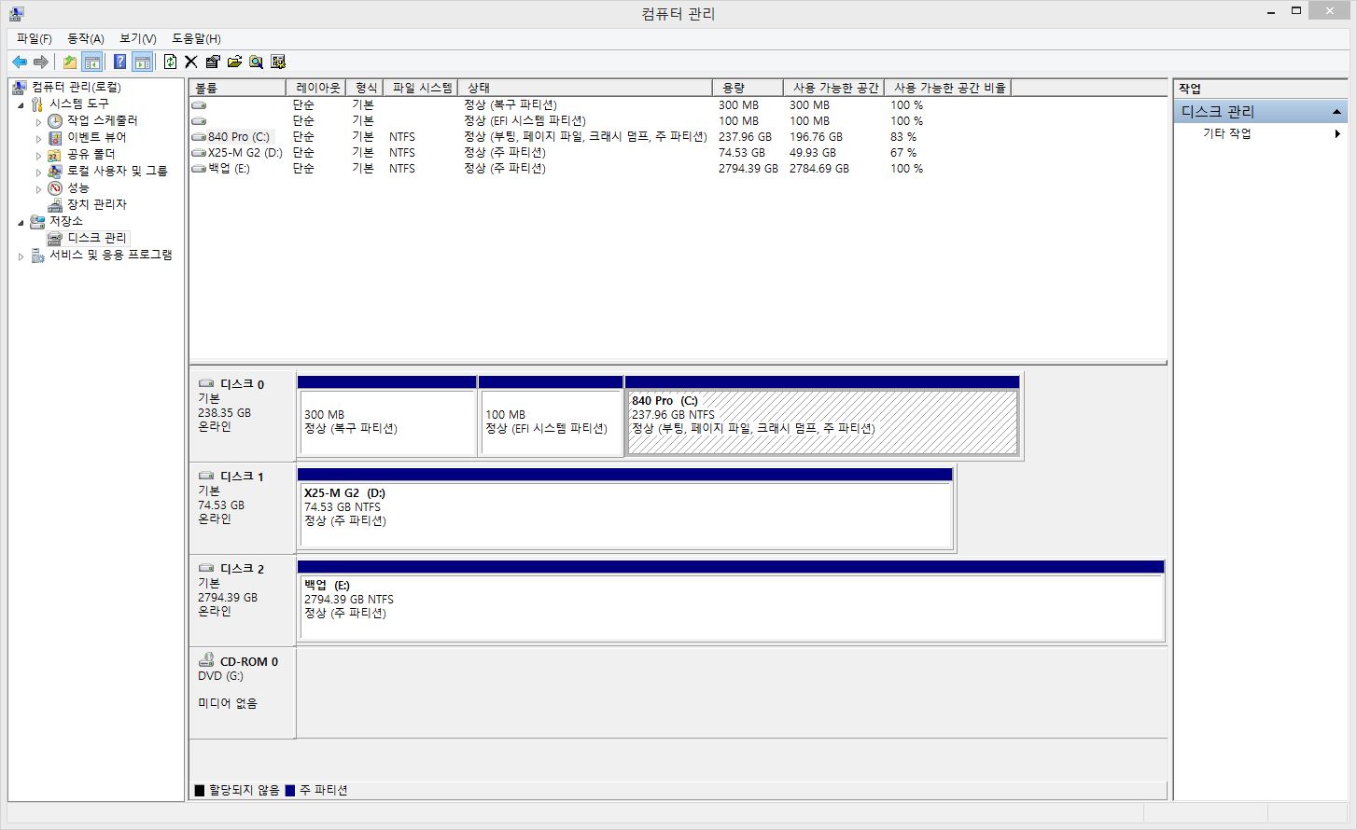Collapse 디스크 관리 actions section arrow

(1336, 112)
